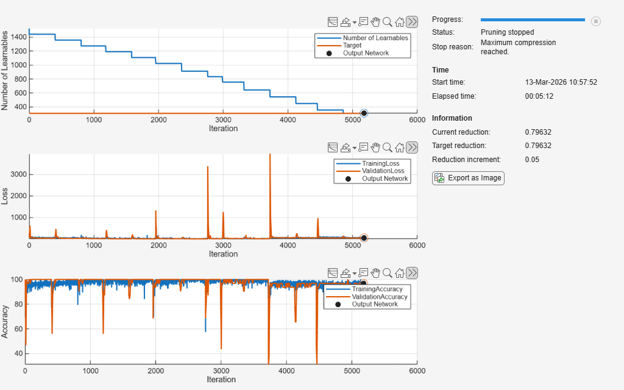
Task: Click 'Number of Learnables' legend entry
Action: pyautogui.click(x=375, y=38)
